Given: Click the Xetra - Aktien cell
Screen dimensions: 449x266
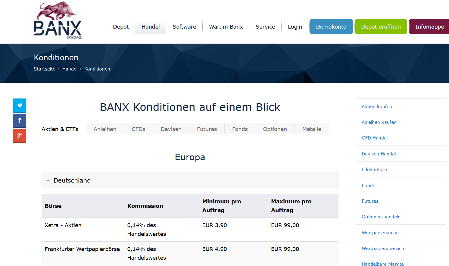Looking at the screenshot, I should (63, 225).
